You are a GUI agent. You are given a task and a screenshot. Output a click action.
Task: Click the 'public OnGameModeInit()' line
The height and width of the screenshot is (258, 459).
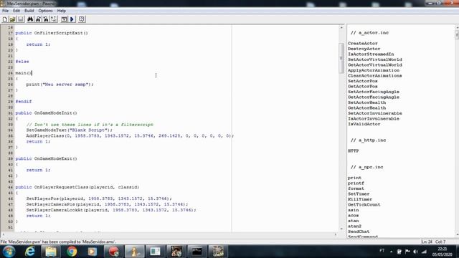46,113
